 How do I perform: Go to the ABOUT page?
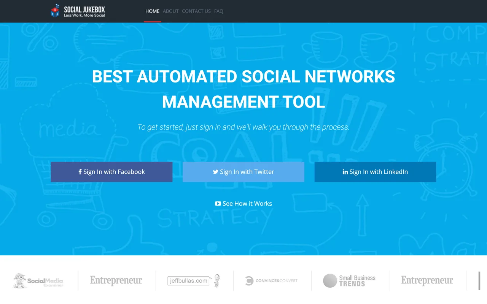point(171,11)
